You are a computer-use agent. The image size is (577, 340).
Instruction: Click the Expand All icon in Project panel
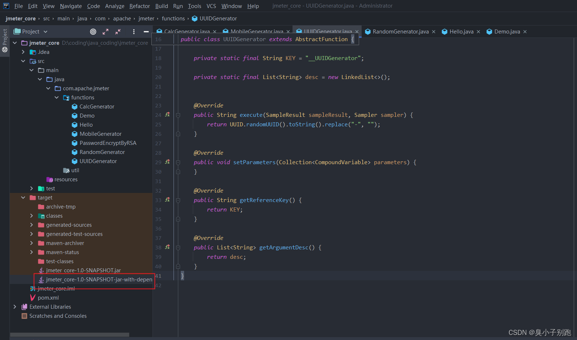coord(106,32)
